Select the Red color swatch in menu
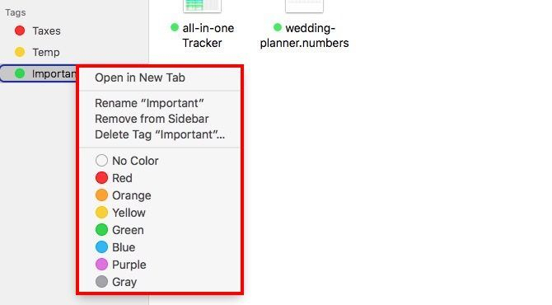Viewport: 552px width, 305px height. coord(101,178)
